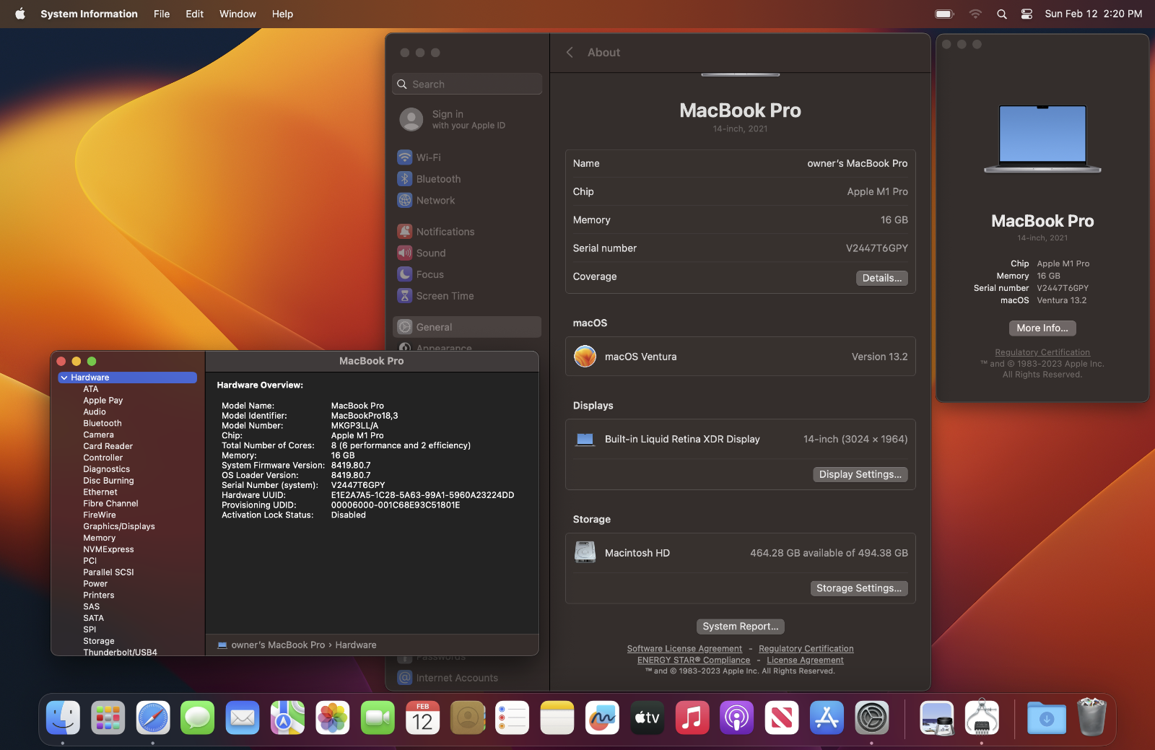Viewport: 1155px width, 750px height.
Task: Open News app in the Dock
Action: 782,718
